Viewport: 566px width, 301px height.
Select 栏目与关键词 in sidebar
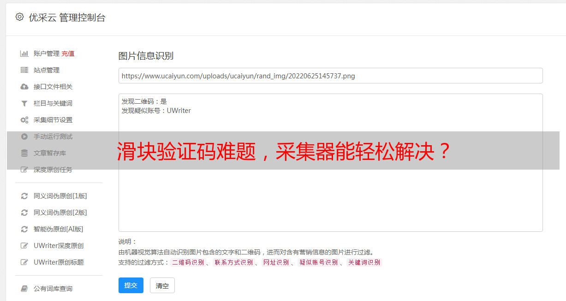click(x=53, y=103)
